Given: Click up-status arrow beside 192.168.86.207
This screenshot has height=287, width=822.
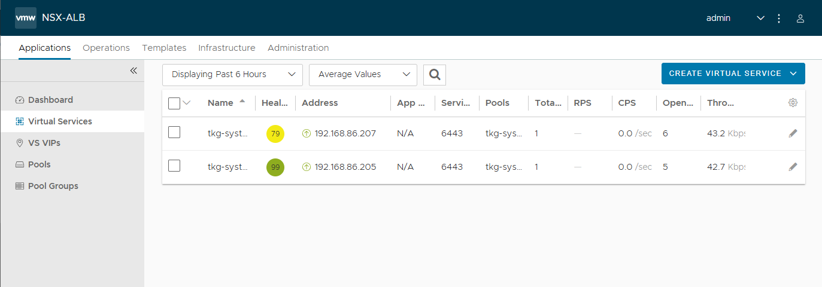Looking at the screenshot, I should [x=307, y=134].
